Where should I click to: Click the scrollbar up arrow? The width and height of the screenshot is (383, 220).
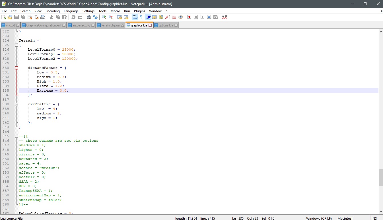coord(381,31)
